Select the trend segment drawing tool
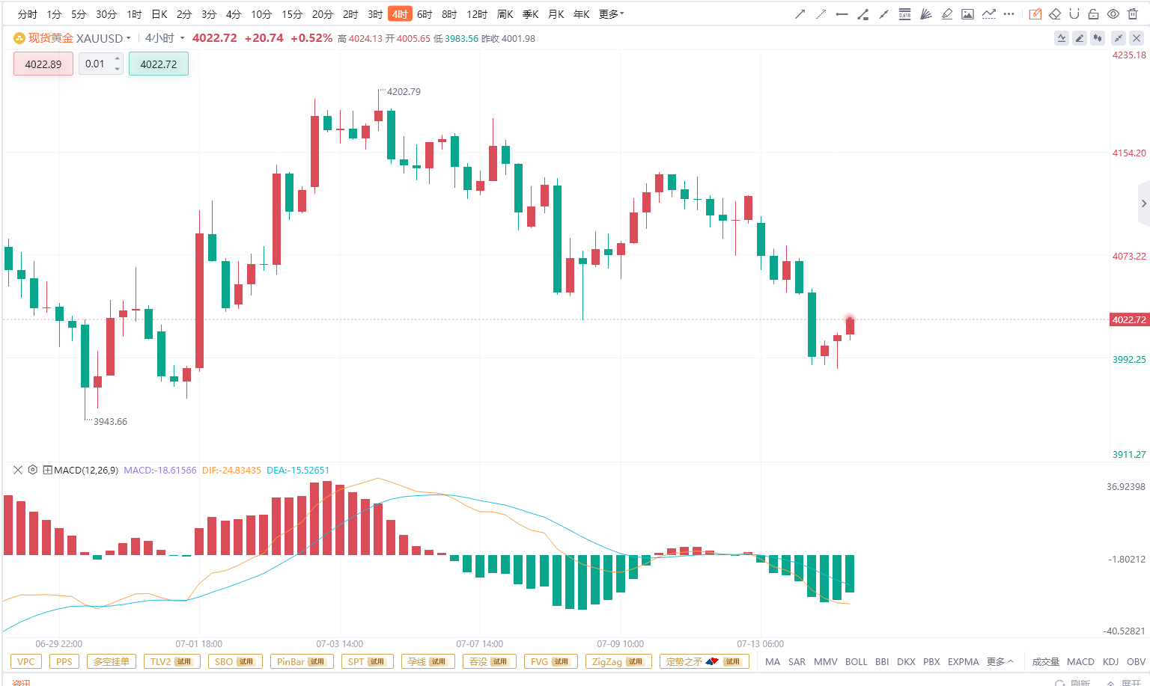 click(x=884, y=14)
